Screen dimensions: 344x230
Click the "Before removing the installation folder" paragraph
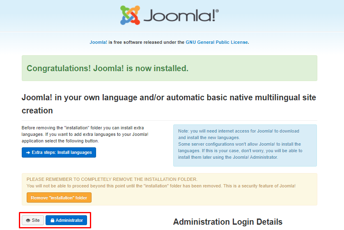coord(85,134)
